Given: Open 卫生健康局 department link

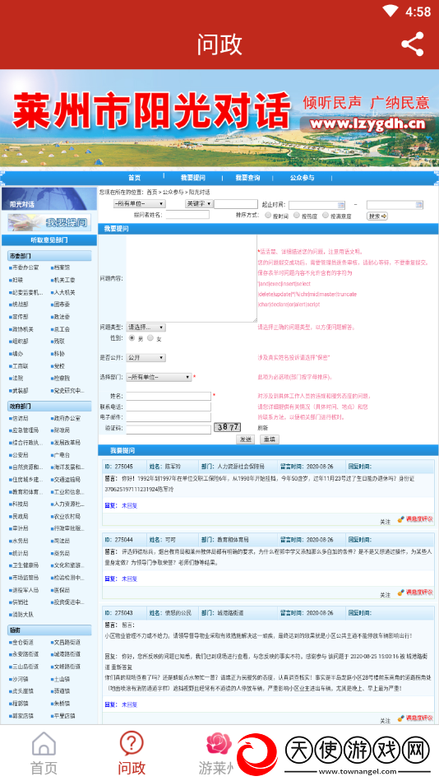Looking at the screenshot, I should (25, 565).
